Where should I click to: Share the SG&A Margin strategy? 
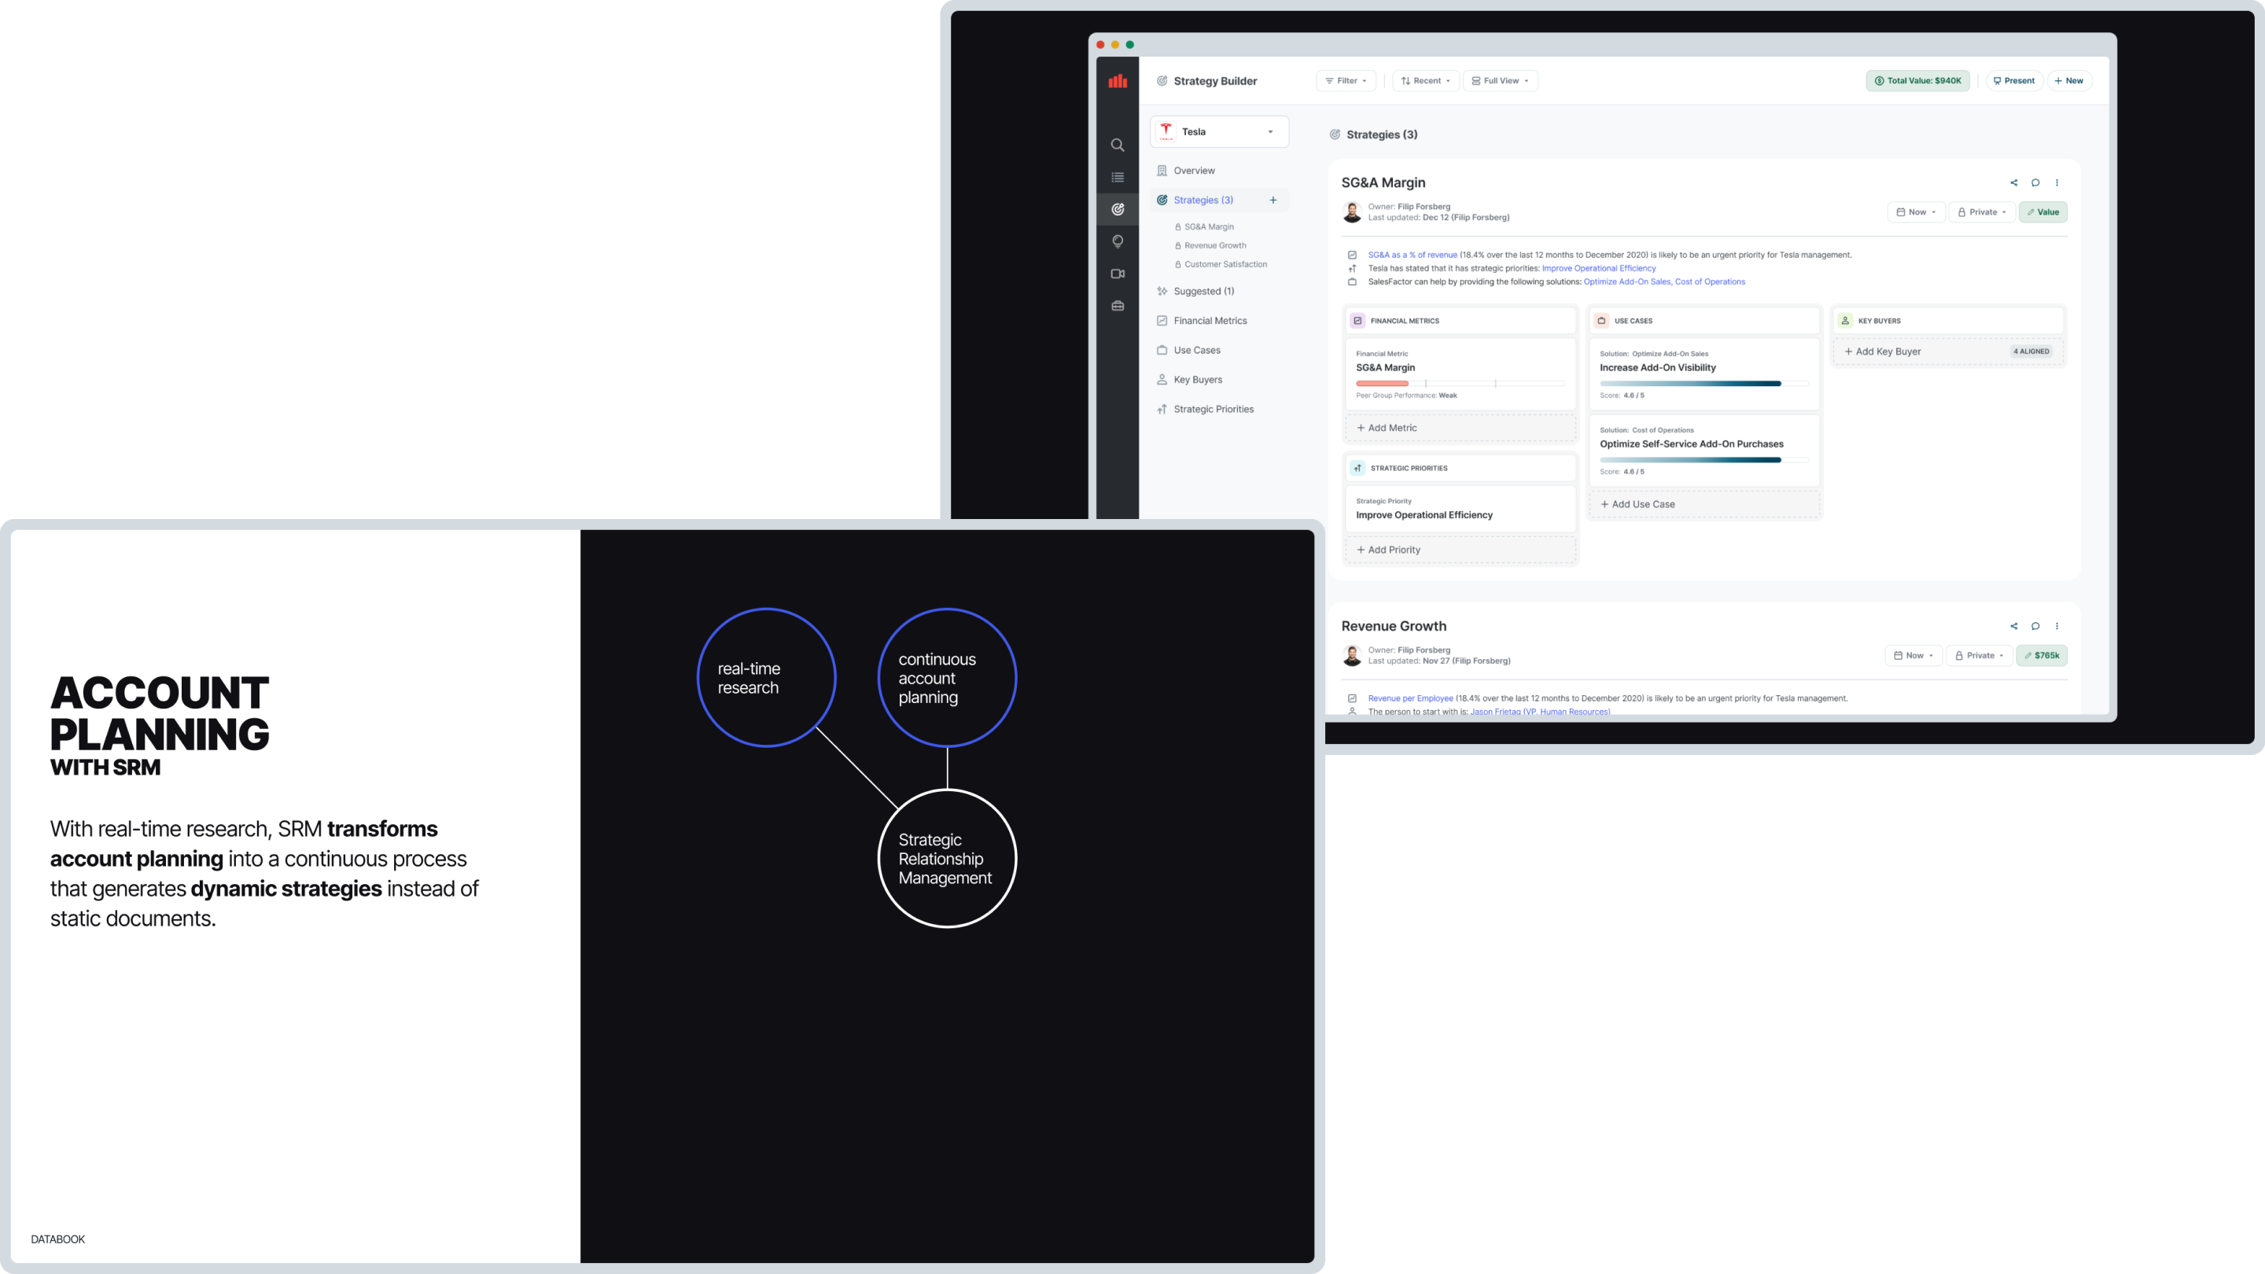tap(2013, 183)
